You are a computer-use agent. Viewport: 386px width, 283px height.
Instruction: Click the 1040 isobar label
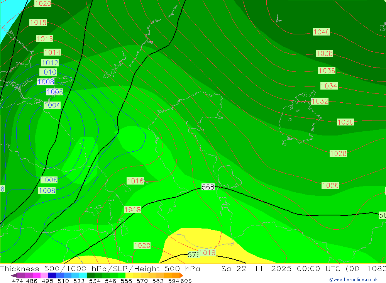click(x=322, y=32)
